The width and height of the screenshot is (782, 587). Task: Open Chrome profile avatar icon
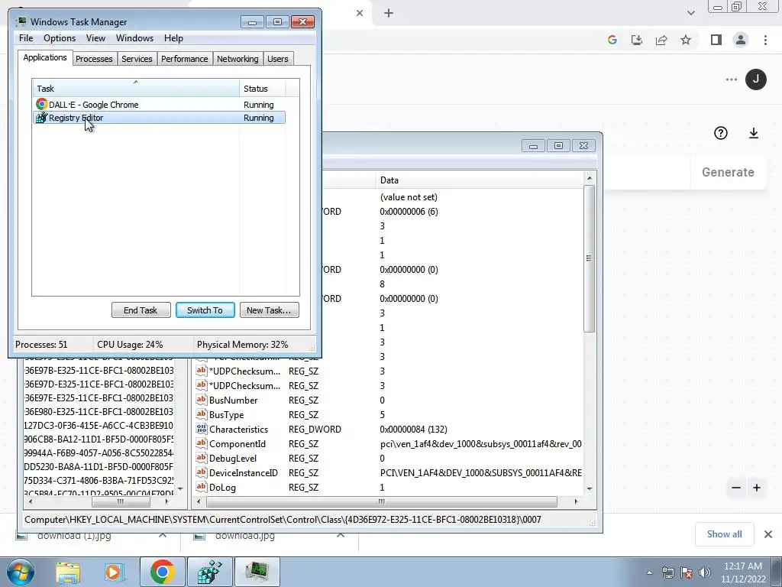[x=741, y=40]
